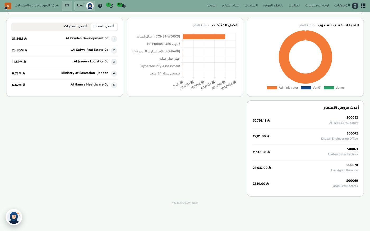370x231 pixels.
Task: Expand the التهيئة menu
Action: coord(211,6)
